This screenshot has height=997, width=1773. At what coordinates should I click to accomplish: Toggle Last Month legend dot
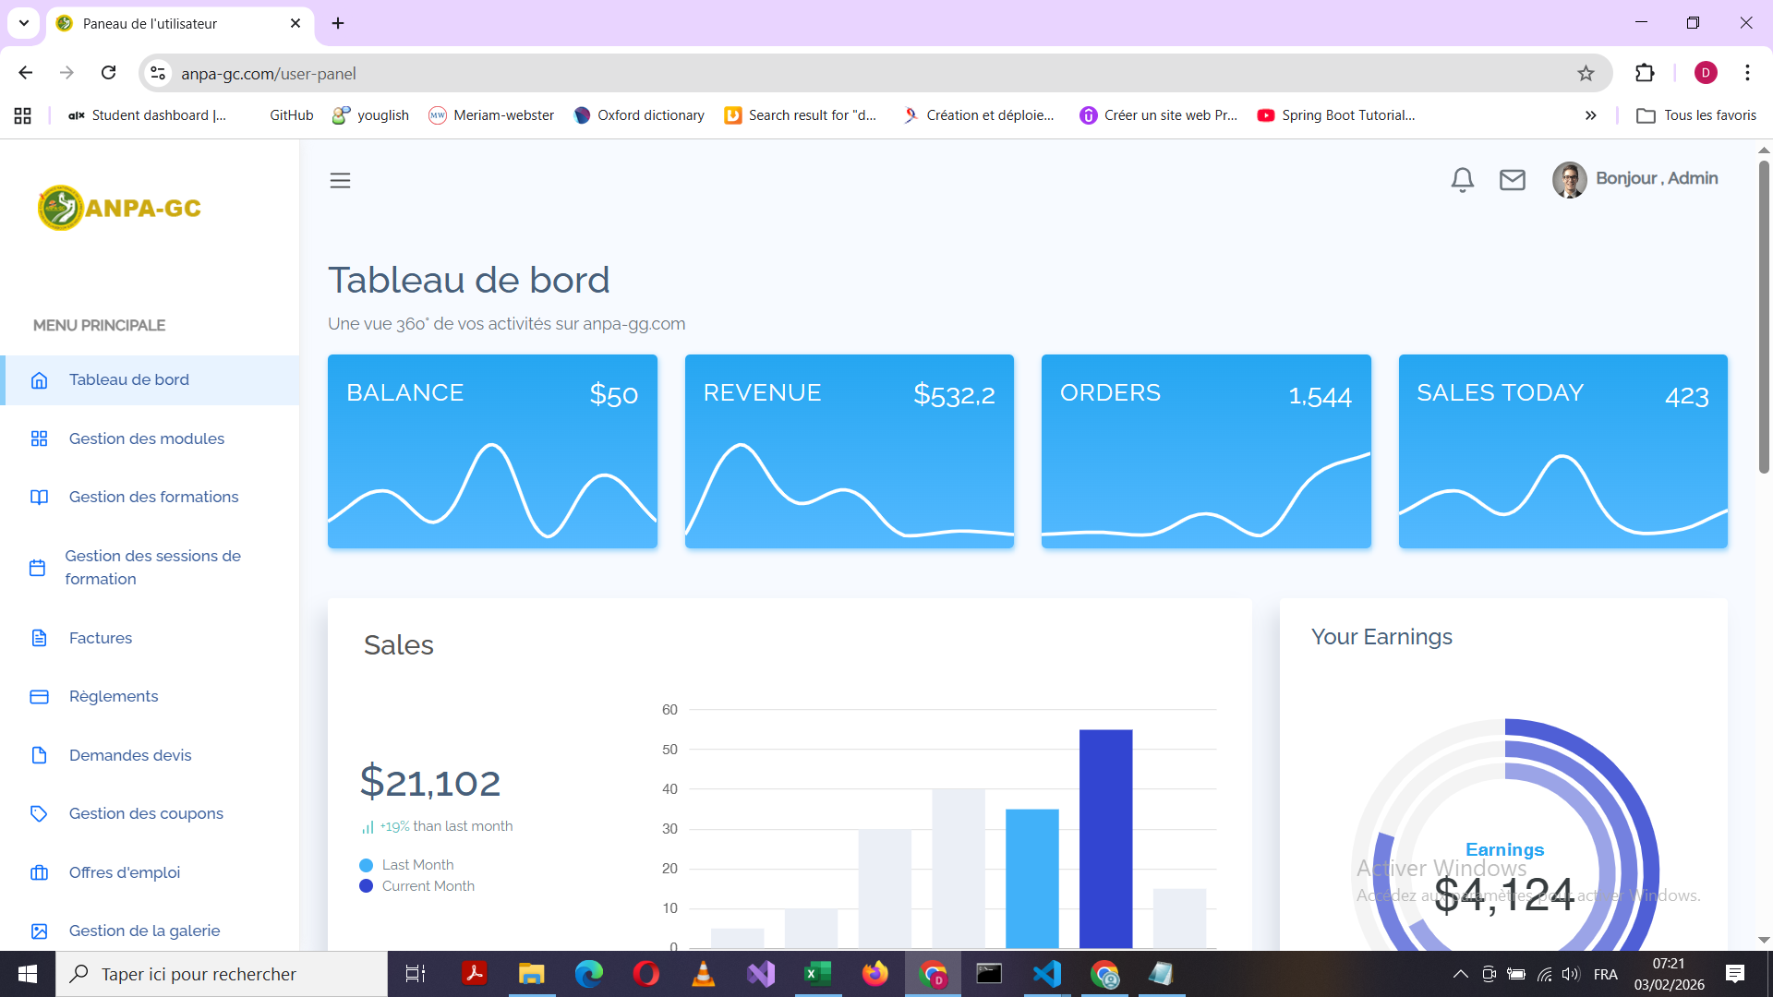(x=366, y=865)
